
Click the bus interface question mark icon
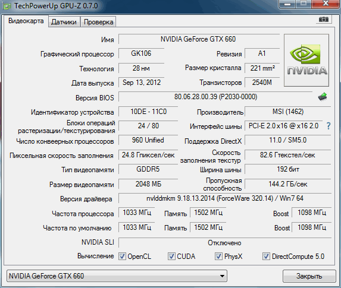pyautogui.click(x=329, y=126)
